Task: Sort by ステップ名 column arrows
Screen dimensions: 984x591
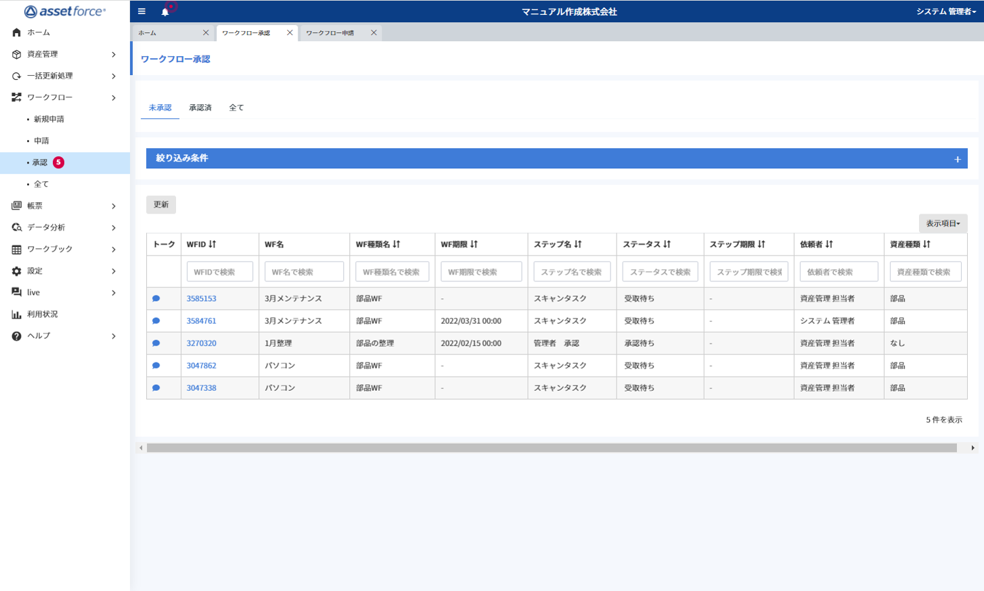Action: pos(578,244)
